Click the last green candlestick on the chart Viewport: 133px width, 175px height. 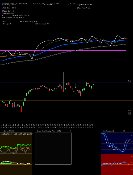[93, 85]
